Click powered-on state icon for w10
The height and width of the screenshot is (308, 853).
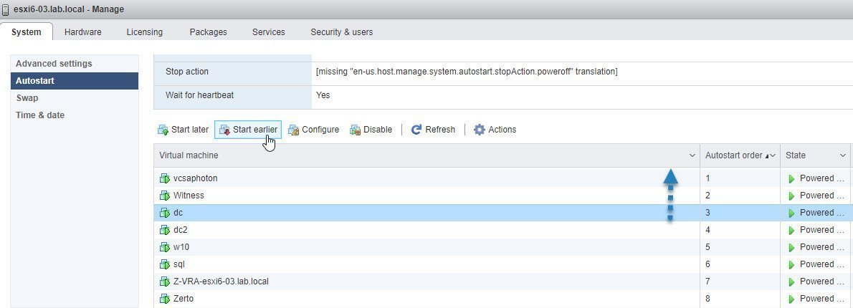(791, 247)
